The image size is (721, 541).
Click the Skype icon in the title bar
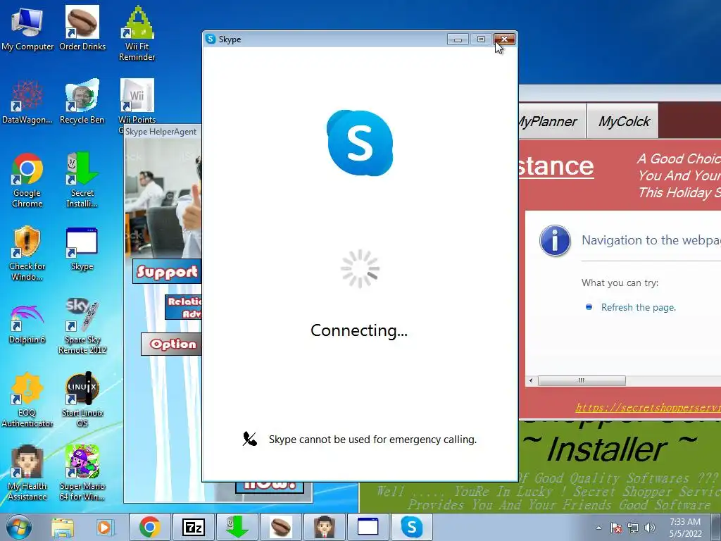point(211,39)
